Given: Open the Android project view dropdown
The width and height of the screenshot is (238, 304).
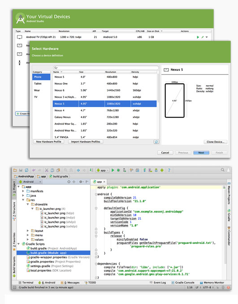Looking at the screenshot, I should point(30,182).
